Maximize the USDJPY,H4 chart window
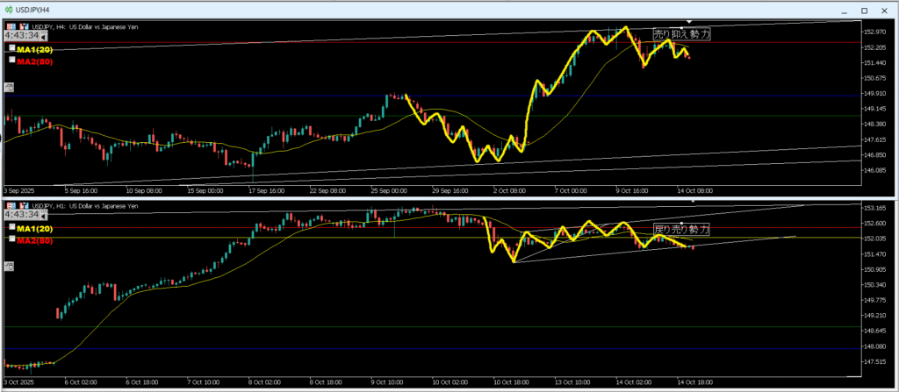 (x=862, y=9)
